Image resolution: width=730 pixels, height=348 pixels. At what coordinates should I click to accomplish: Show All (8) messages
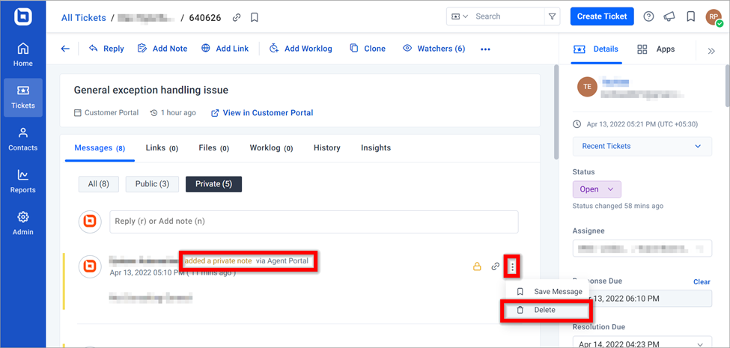(x=99, y=184)
